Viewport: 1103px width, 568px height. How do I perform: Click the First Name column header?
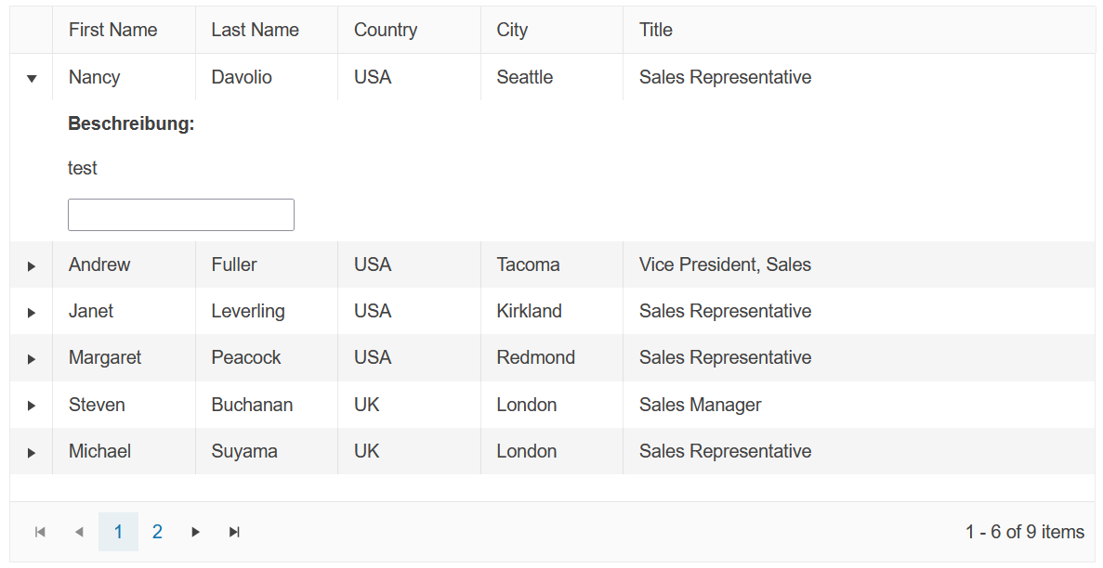click(112, 30)
